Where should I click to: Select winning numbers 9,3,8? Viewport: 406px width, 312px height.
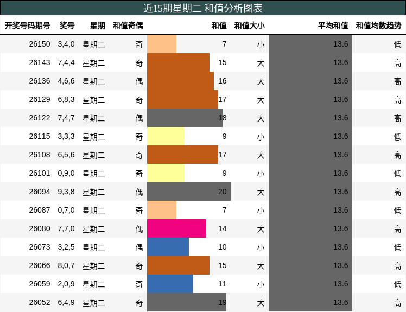(66, 192)
